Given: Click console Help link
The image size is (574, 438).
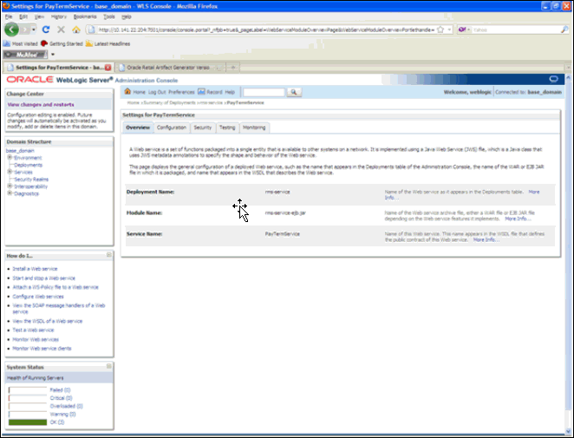Looking at the screenshot, I should (230, 92).
